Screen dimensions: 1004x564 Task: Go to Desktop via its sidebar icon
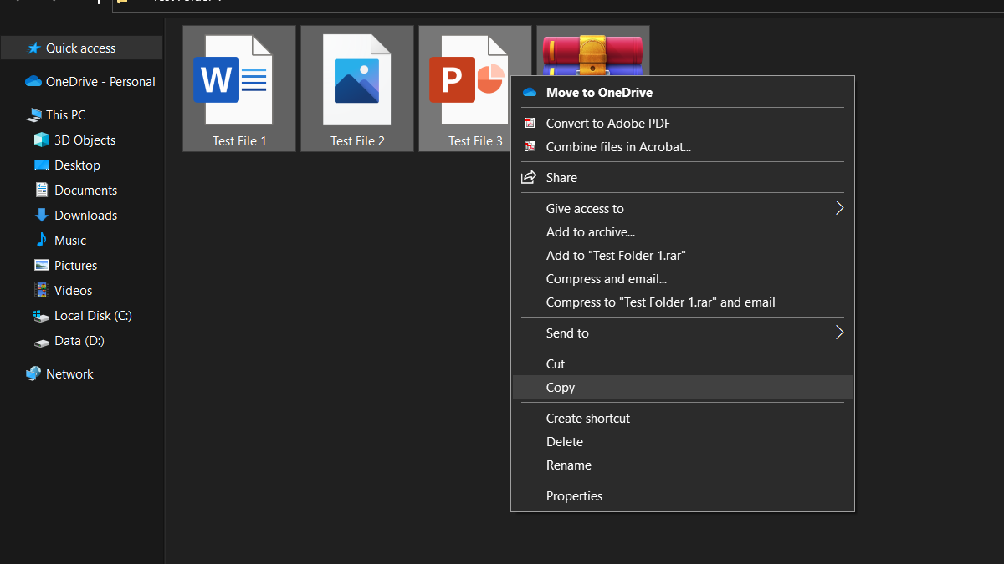[42, 165]
